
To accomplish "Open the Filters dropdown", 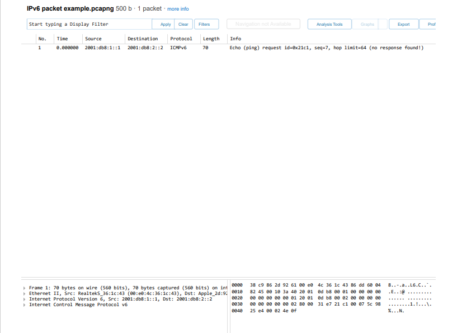I will point(206,24).
